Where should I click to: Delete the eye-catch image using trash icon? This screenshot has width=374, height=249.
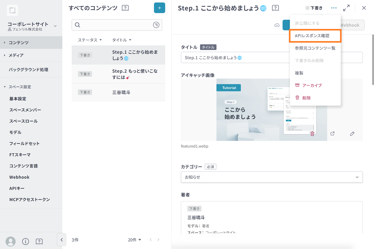pos(312,134)
